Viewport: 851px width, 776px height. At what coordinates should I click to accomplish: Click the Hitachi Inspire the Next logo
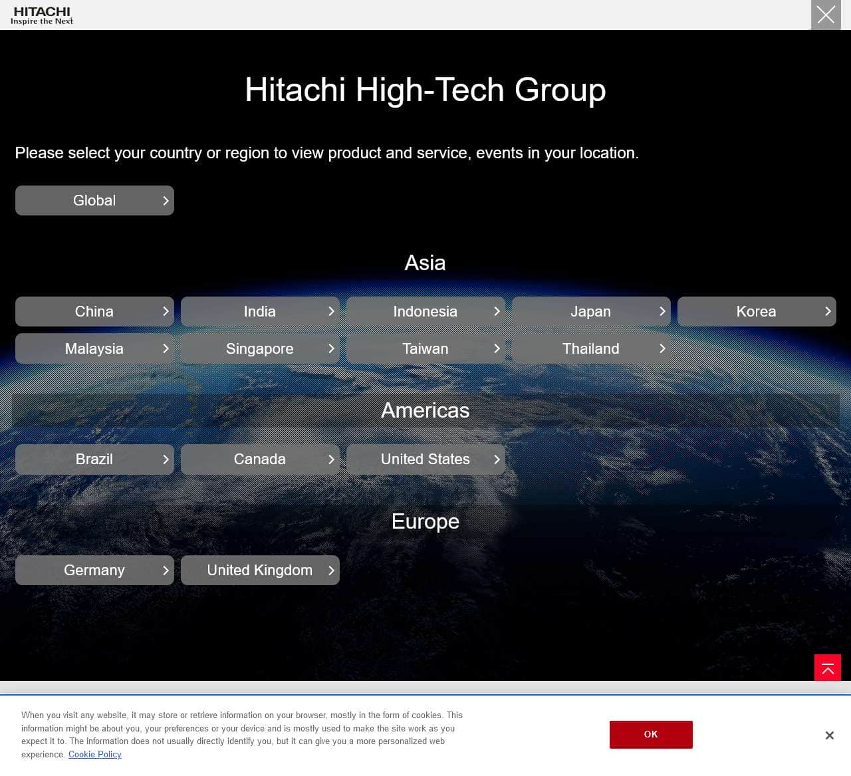click(x=42, y=15)
